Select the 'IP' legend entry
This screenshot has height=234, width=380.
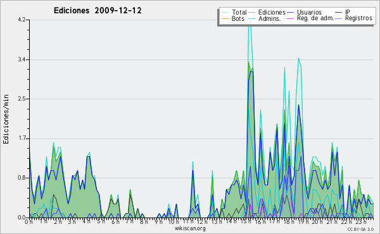(x=348, y=12)
